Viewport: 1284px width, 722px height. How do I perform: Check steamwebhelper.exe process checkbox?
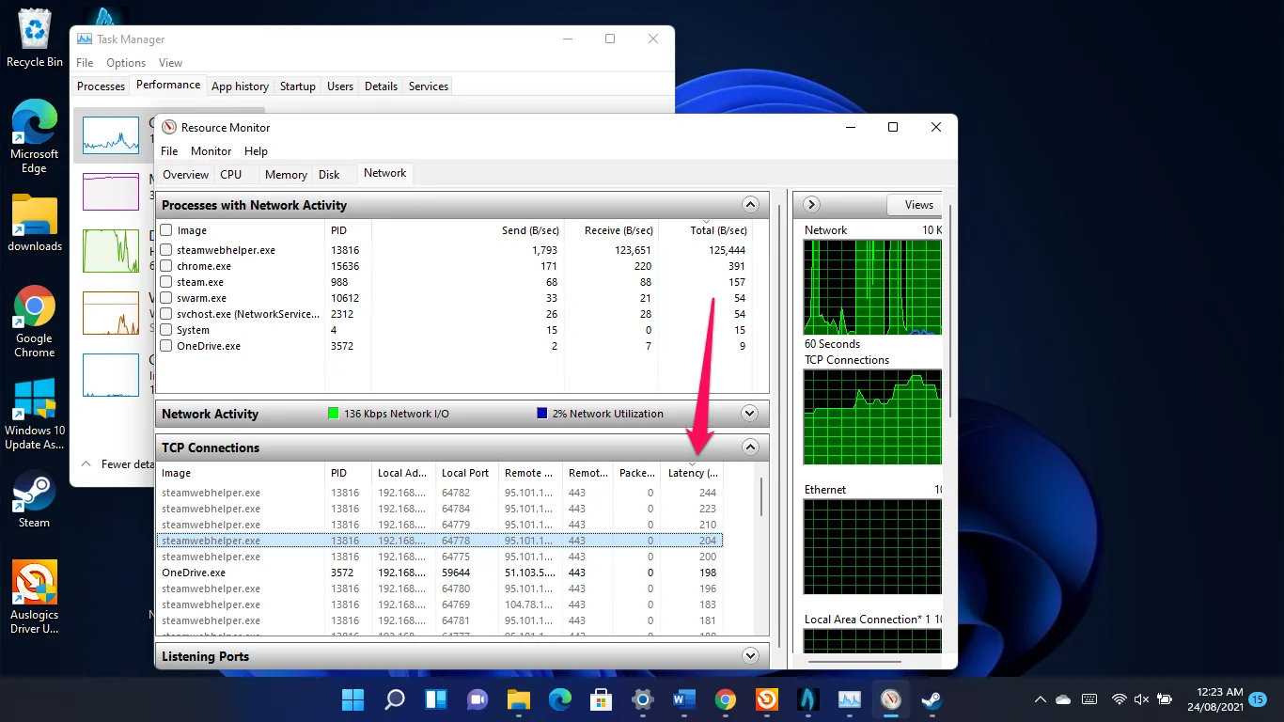[x=166, y=250]
